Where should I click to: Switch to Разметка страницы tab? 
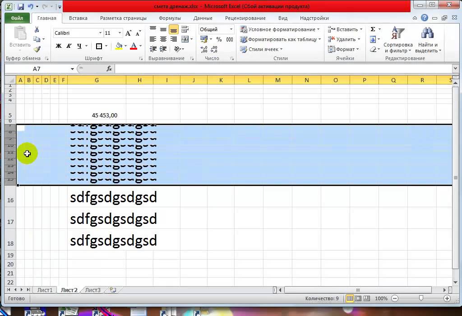click(123, 18)
